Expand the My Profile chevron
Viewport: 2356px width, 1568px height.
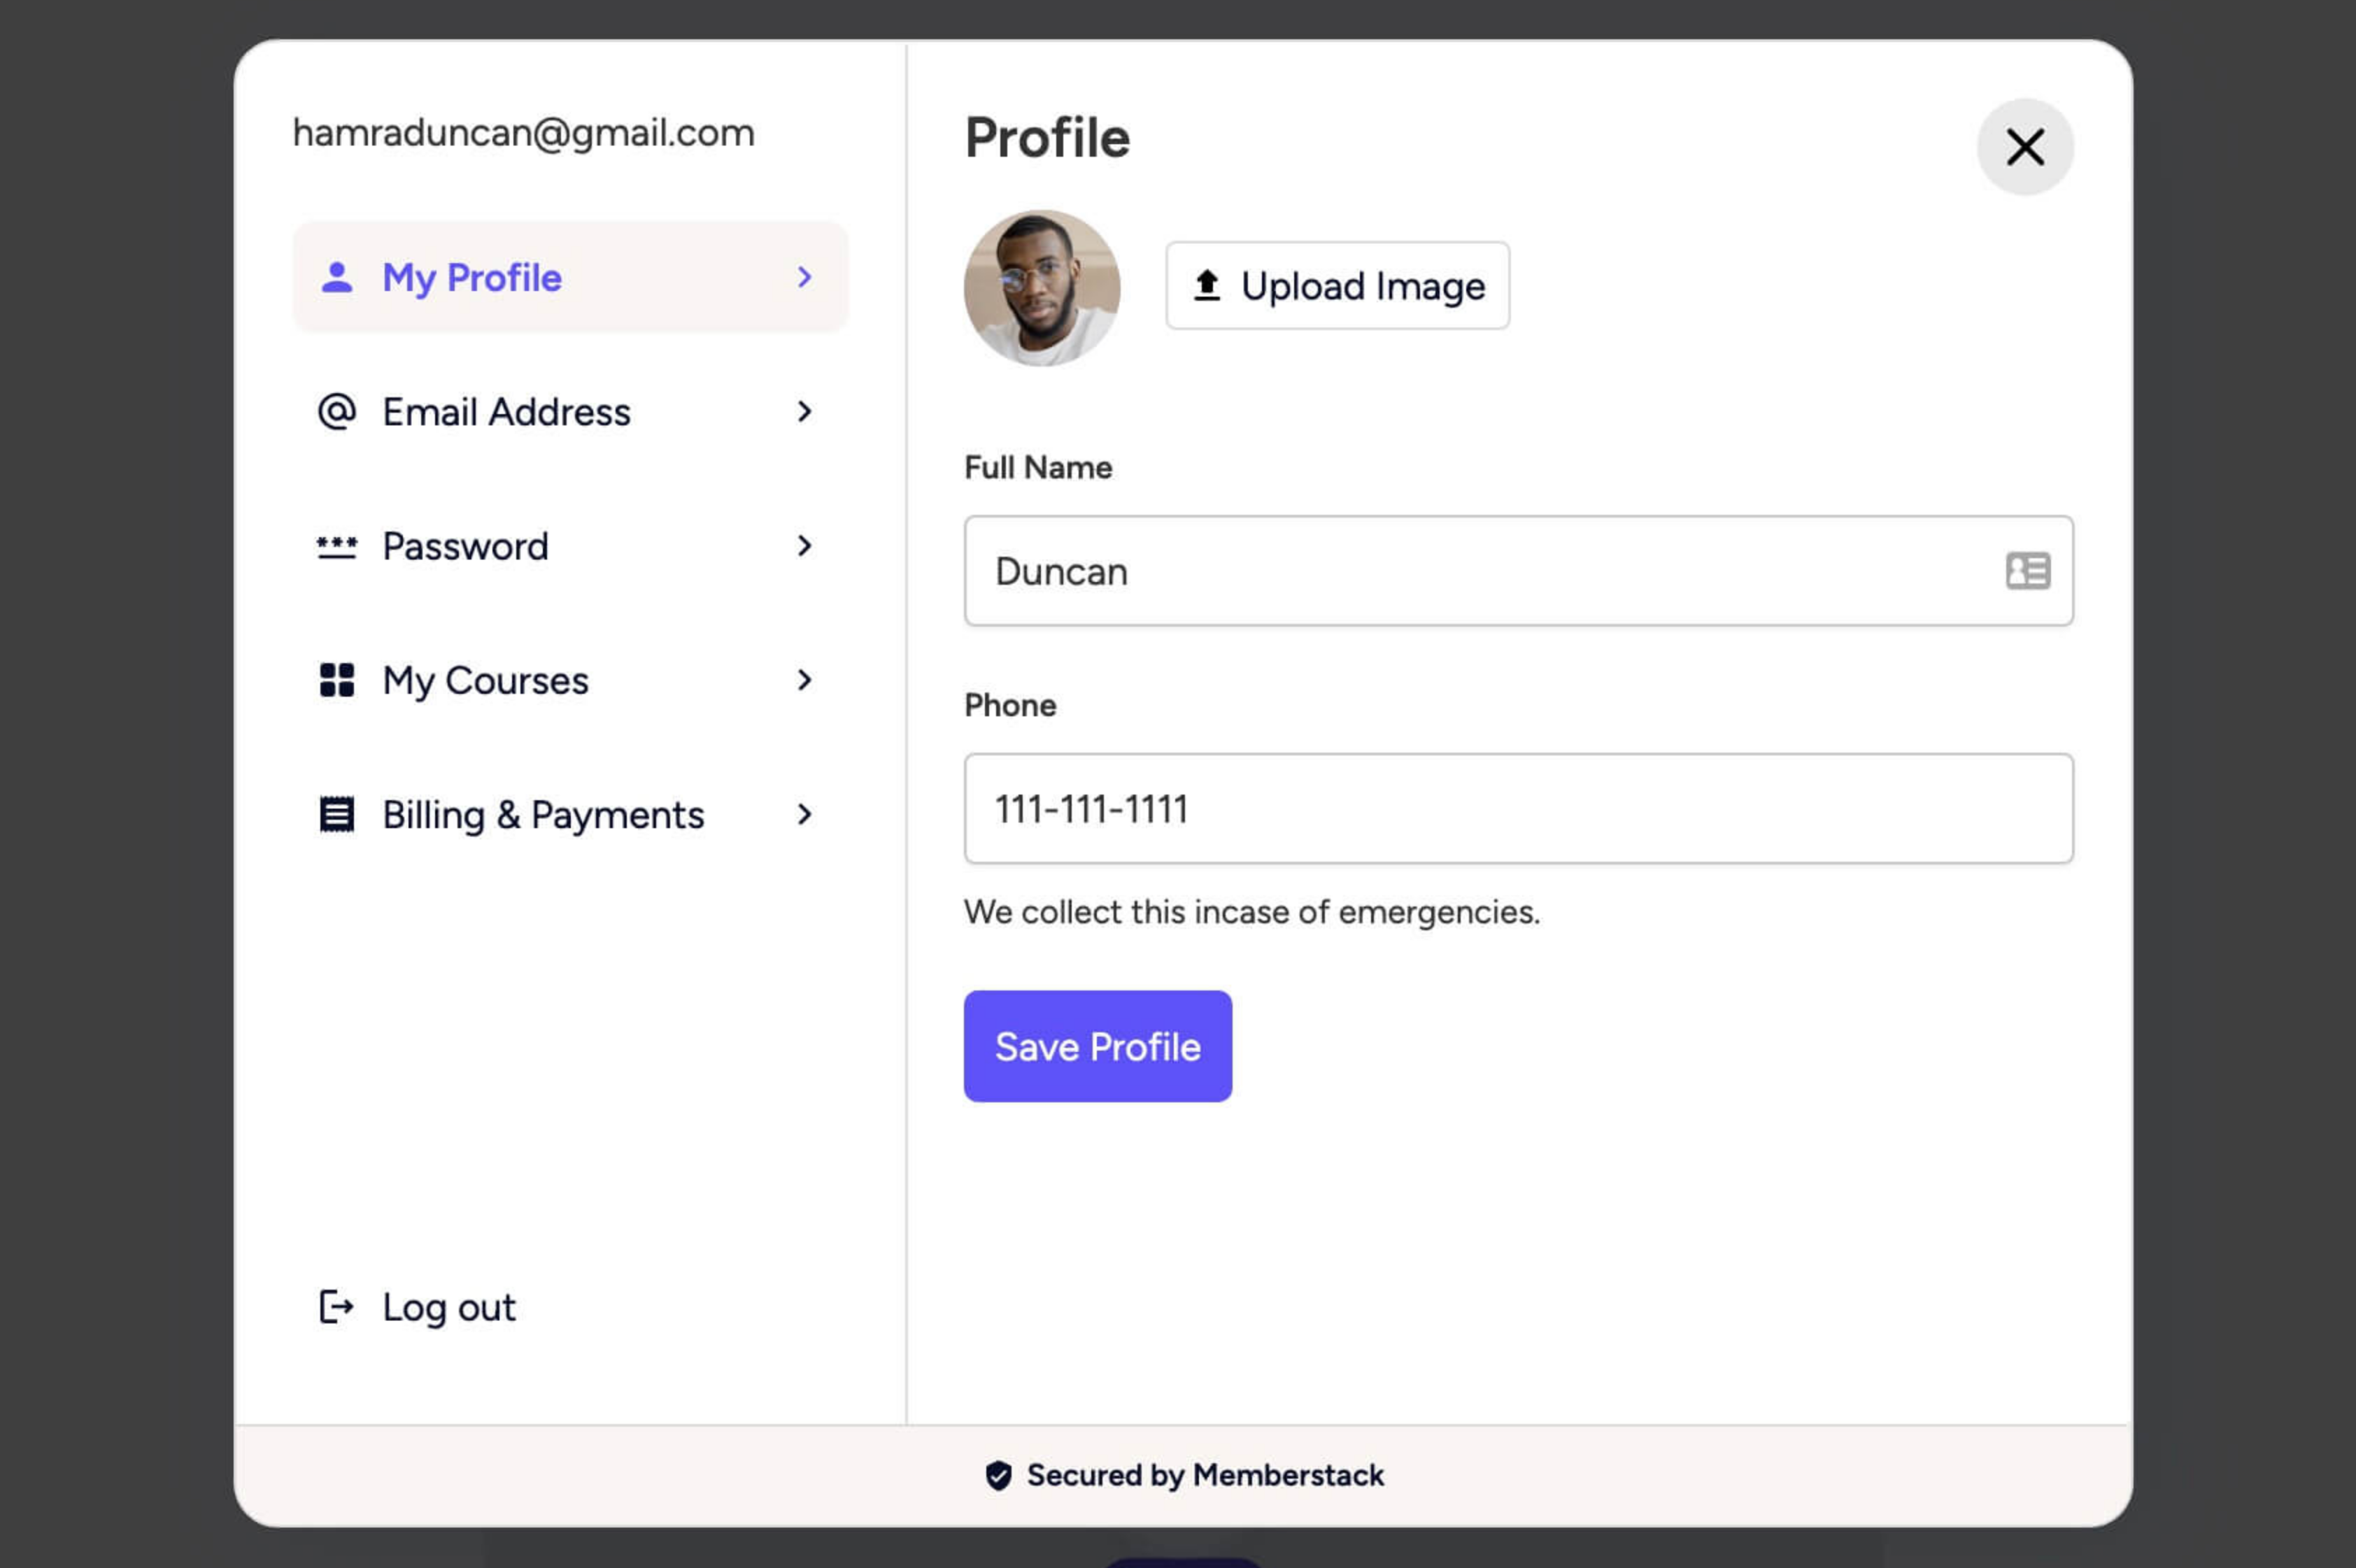click(x=805, y=277)
